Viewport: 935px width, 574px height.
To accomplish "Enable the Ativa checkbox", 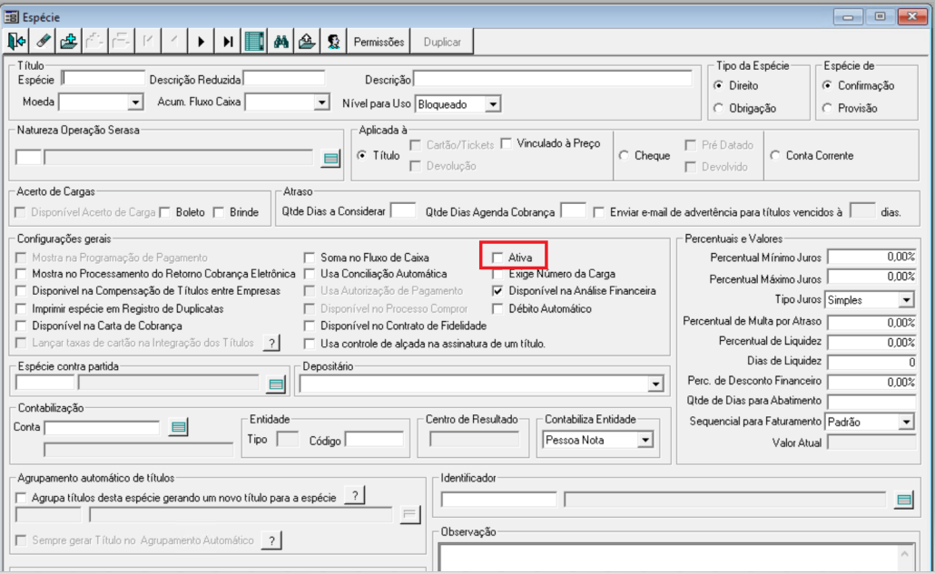I will [x=497, y=258].
